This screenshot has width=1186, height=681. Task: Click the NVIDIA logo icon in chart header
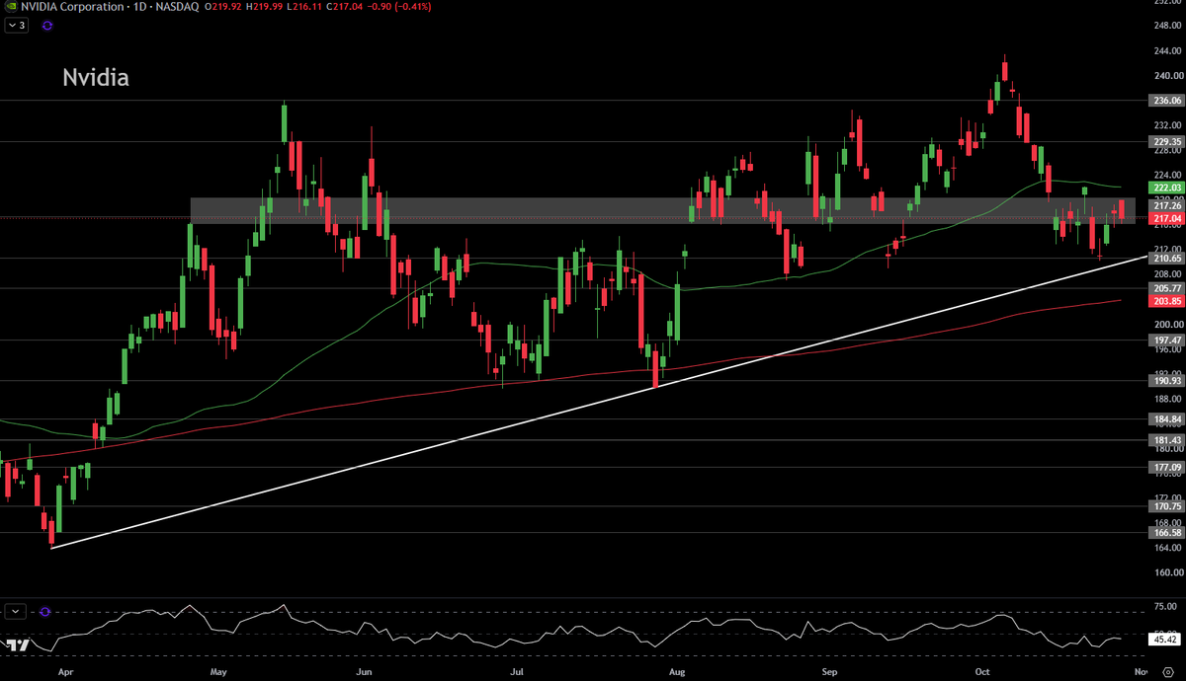[11, 6]
